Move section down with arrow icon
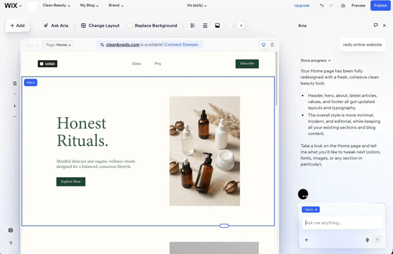Screen dimensions: 393x254 15,106
